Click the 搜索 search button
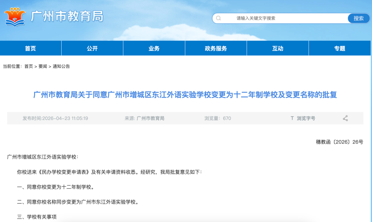This screenshot has width=372, height=222. [x=358, y=18]
